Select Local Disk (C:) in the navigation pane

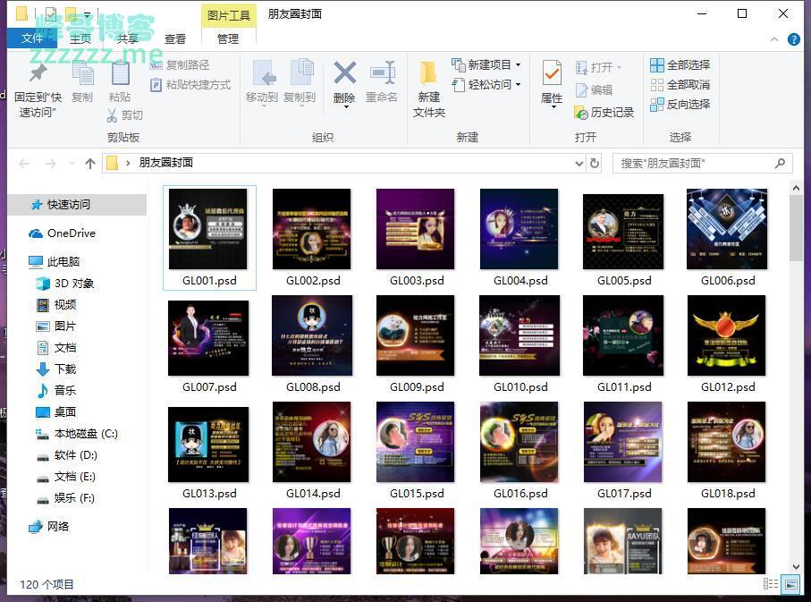(x=85, y=434)
